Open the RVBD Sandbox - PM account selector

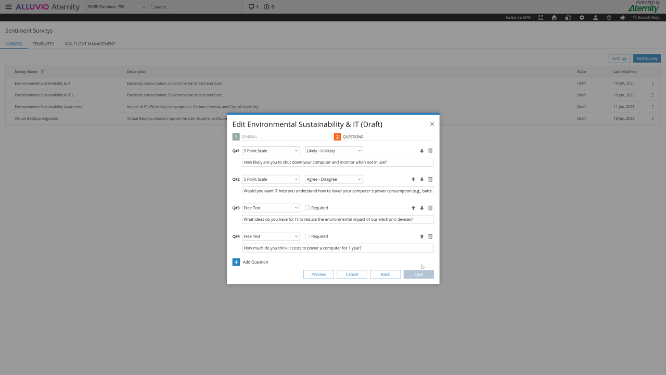[x=116, y=7]
